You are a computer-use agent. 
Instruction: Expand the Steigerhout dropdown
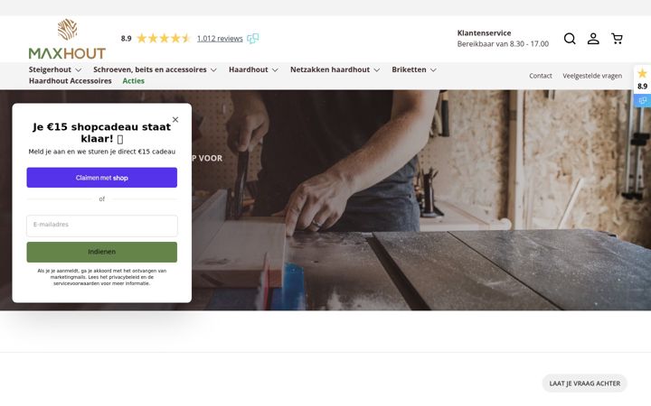click(x=55, y=69)
